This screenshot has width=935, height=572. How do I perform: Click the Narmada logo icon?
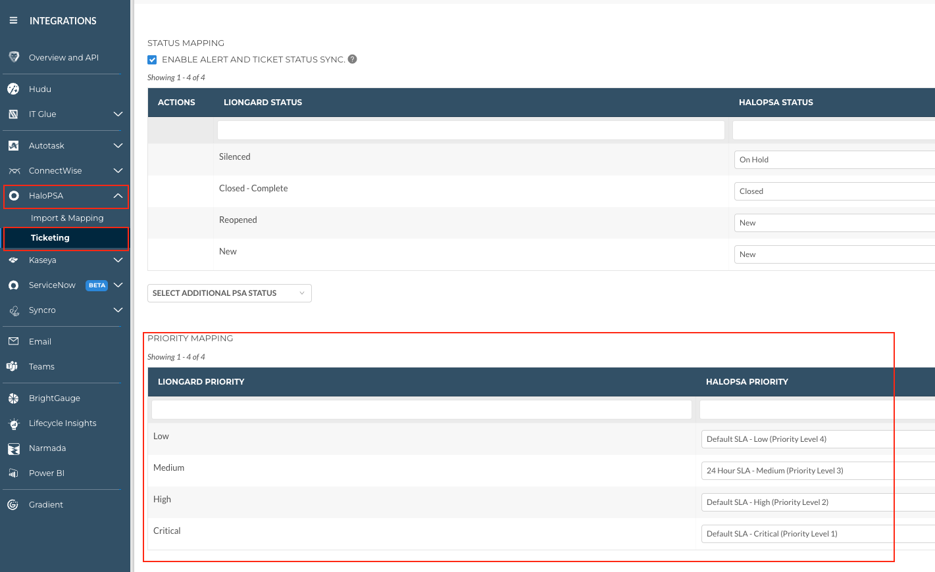[14, 448]
